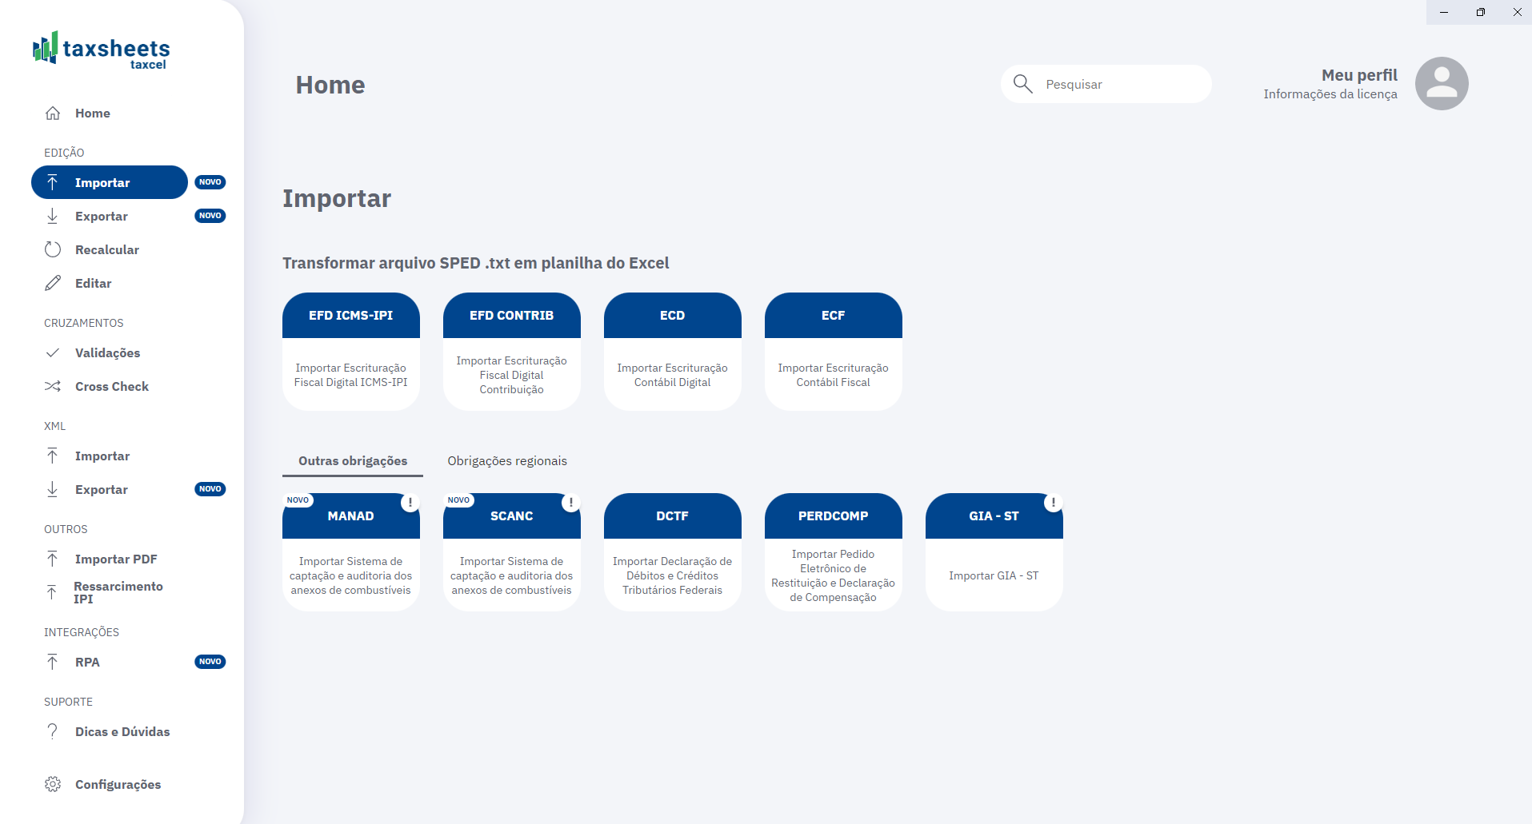Open Configurações gear icon
This screenshot has width=1532, height=824.
(53, 784)
